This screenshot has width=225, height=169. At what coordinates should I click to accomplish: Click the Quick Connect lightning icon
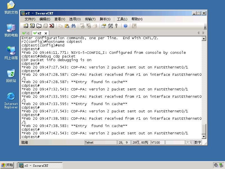point(32,26)
